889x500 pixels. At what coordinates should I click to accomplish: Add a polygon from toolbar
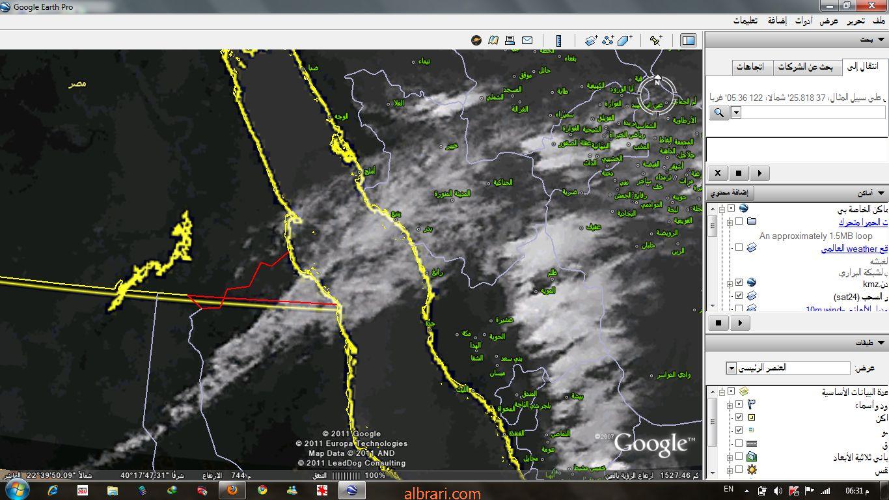coord(625,40)
